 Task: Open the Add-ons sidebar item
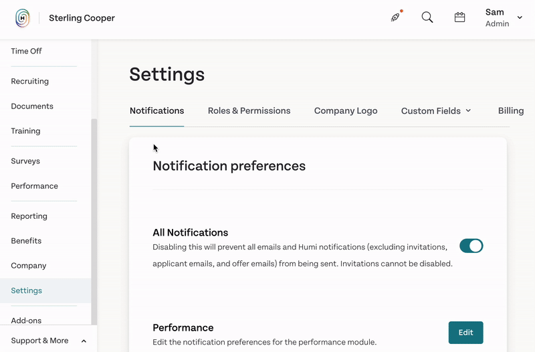click(26, 321)
